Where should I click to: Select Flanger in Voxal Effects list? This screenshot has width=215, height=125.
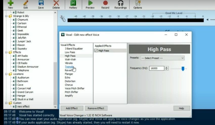pyautogui.click(x=69, y=74)
